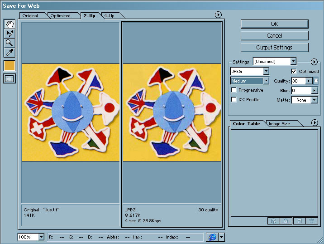This screenshot has height=244, width=324.
Task: Select the original image preview pane
Action: click(x=71, y=112)
